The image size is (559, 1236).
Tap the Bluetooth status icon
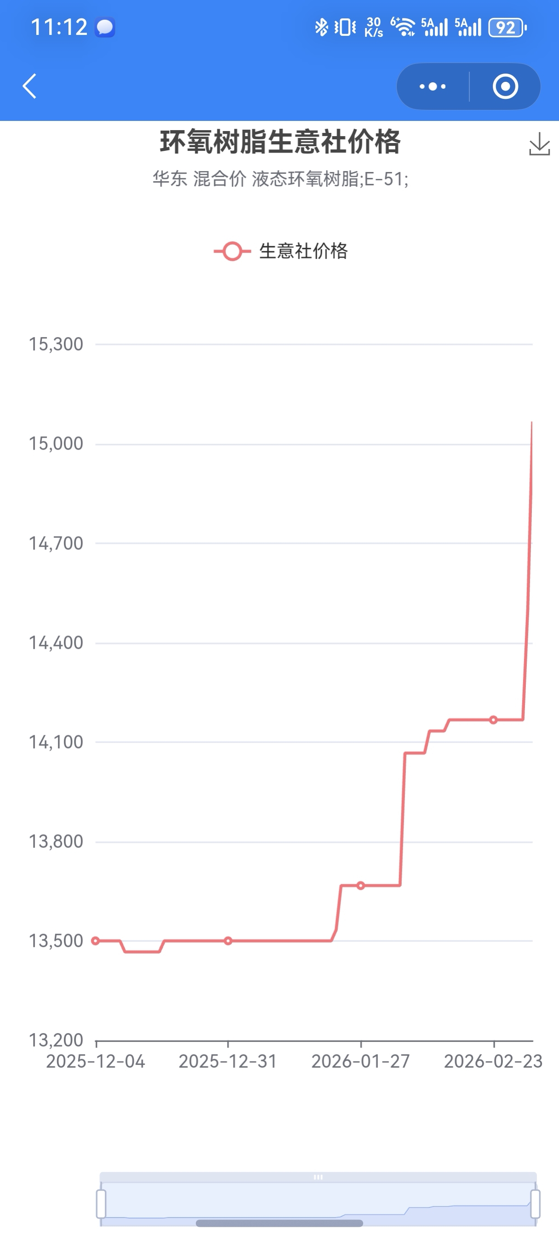(321, 27)
